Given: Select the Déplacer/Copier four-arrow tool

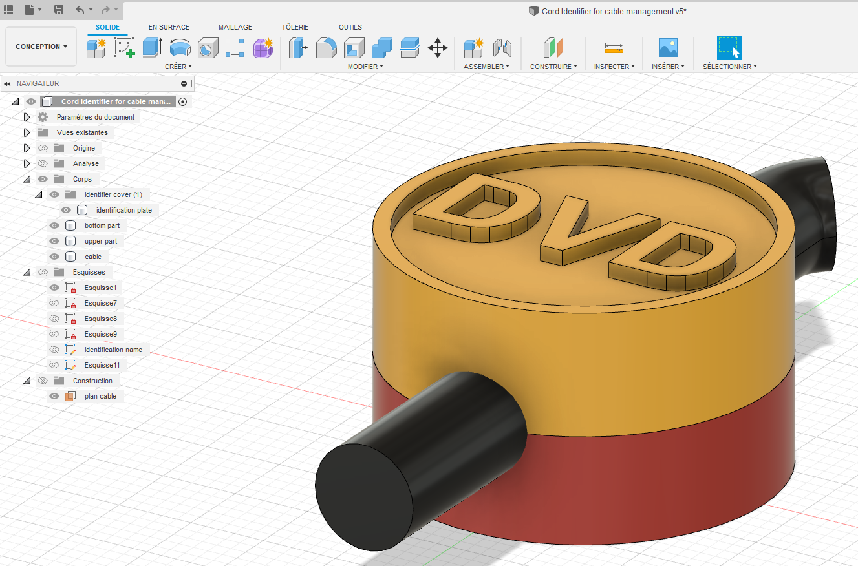Looking at the screenshot, I should [x=438, y=47].
